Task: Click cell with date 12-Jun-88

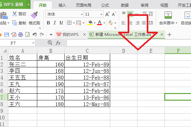Action: [x=87, y=70]
